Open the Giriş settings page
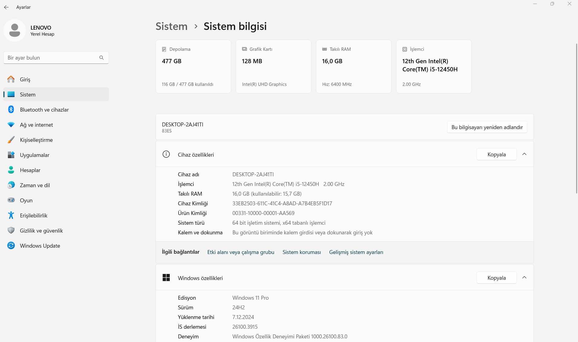The width and height of the screenshot is (578, 342). coord(56,79)
